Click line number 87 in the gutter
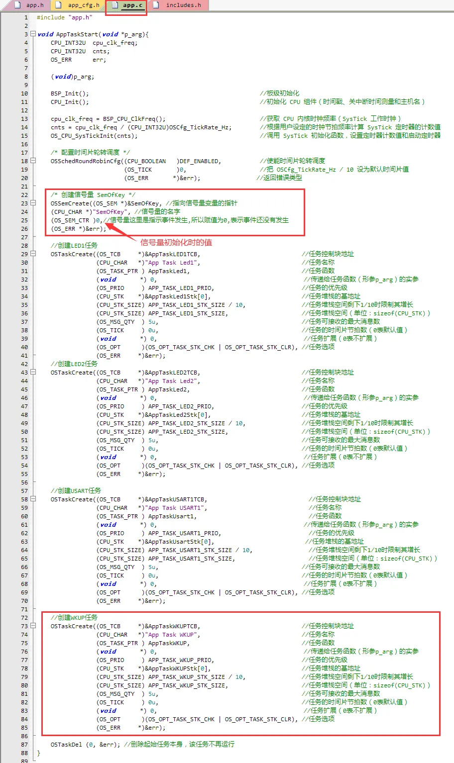The width and height of the screenshot is (454, 763). tap(24, 745)
